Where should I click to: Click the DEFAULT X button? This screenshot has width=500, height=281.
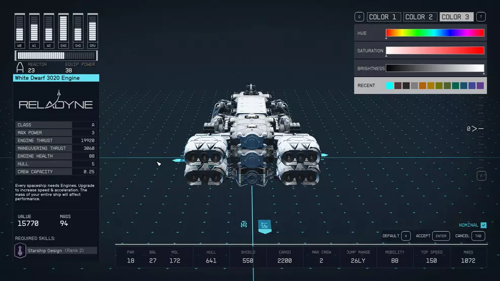click(x=397, y=236)
